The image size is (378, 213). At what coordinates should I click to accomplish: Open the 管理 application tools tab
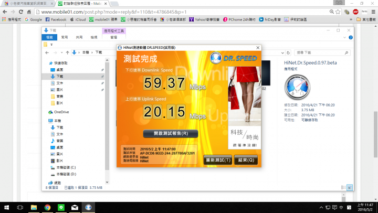(x=113, y=37)
